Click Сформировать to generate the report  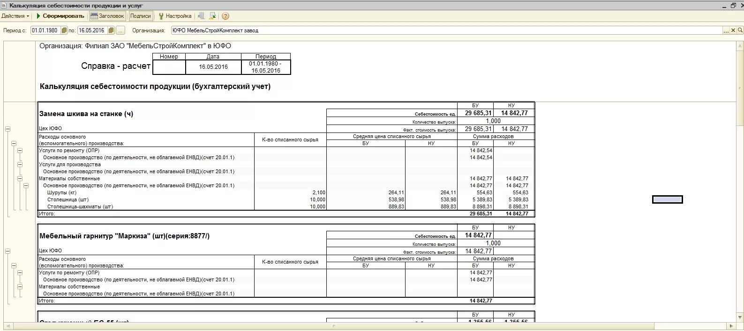pyautogui.click(x=60, y=16)
